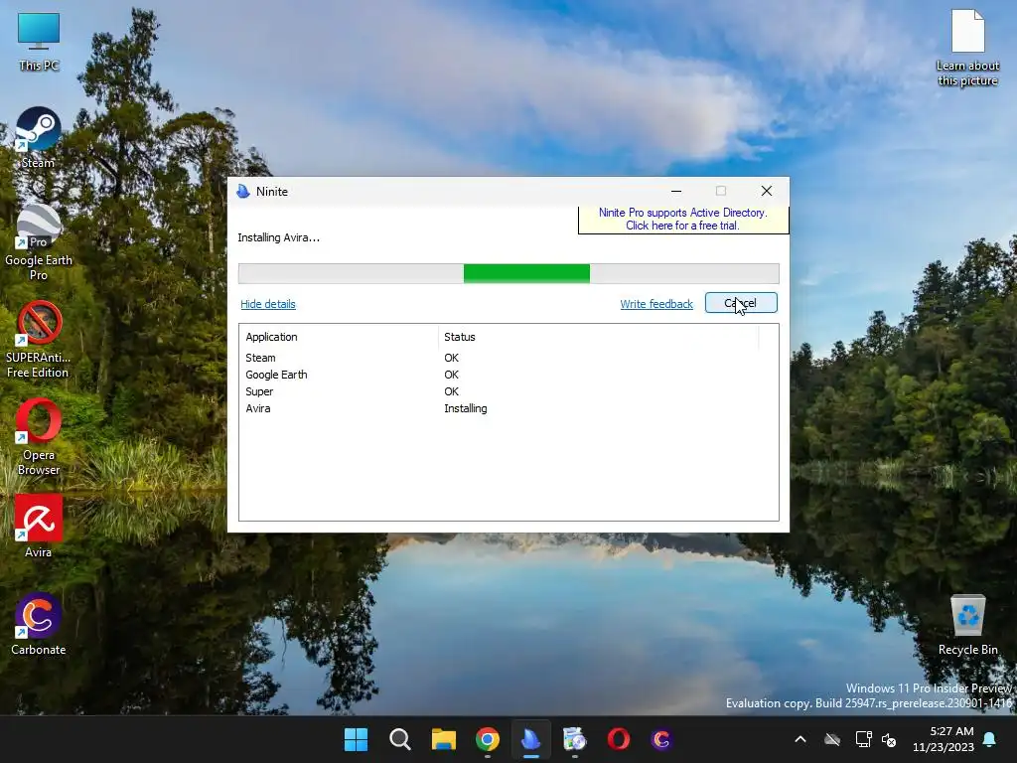1017x763 pixels.
Task: Open taskbar Search
Action: coord(400,739)
